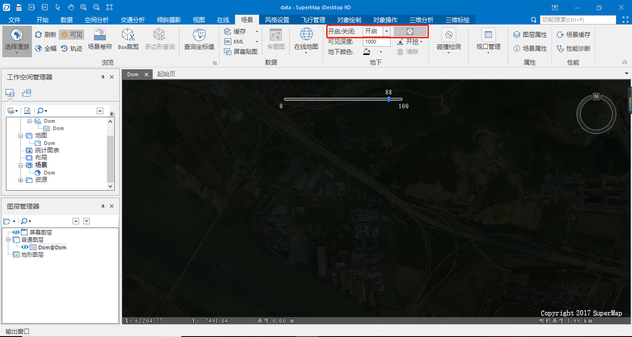This screenshot has width=632, height=337.
Task: Close the 工作空间管理器 panel
Action: 112,77
